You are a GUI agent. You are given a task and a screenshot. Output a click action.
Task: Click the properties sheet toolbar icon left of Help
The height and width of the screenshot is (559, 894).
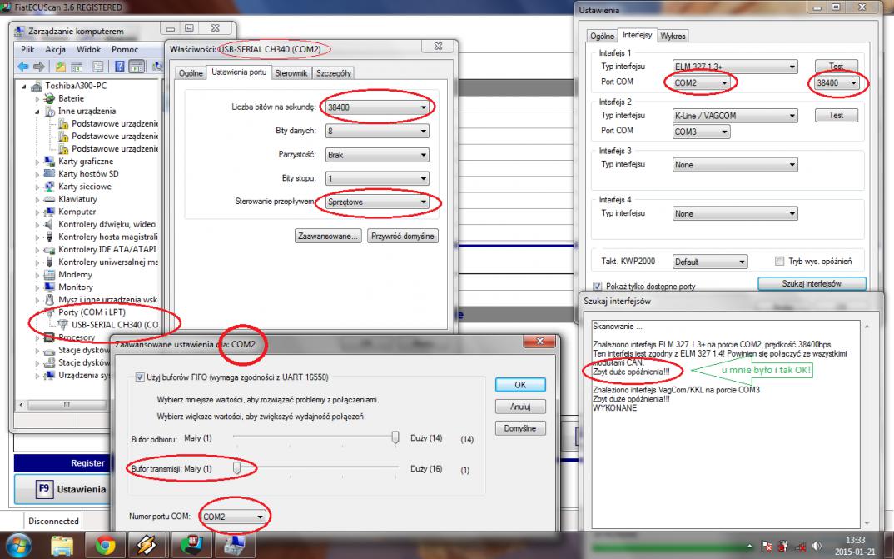point(98,67)
